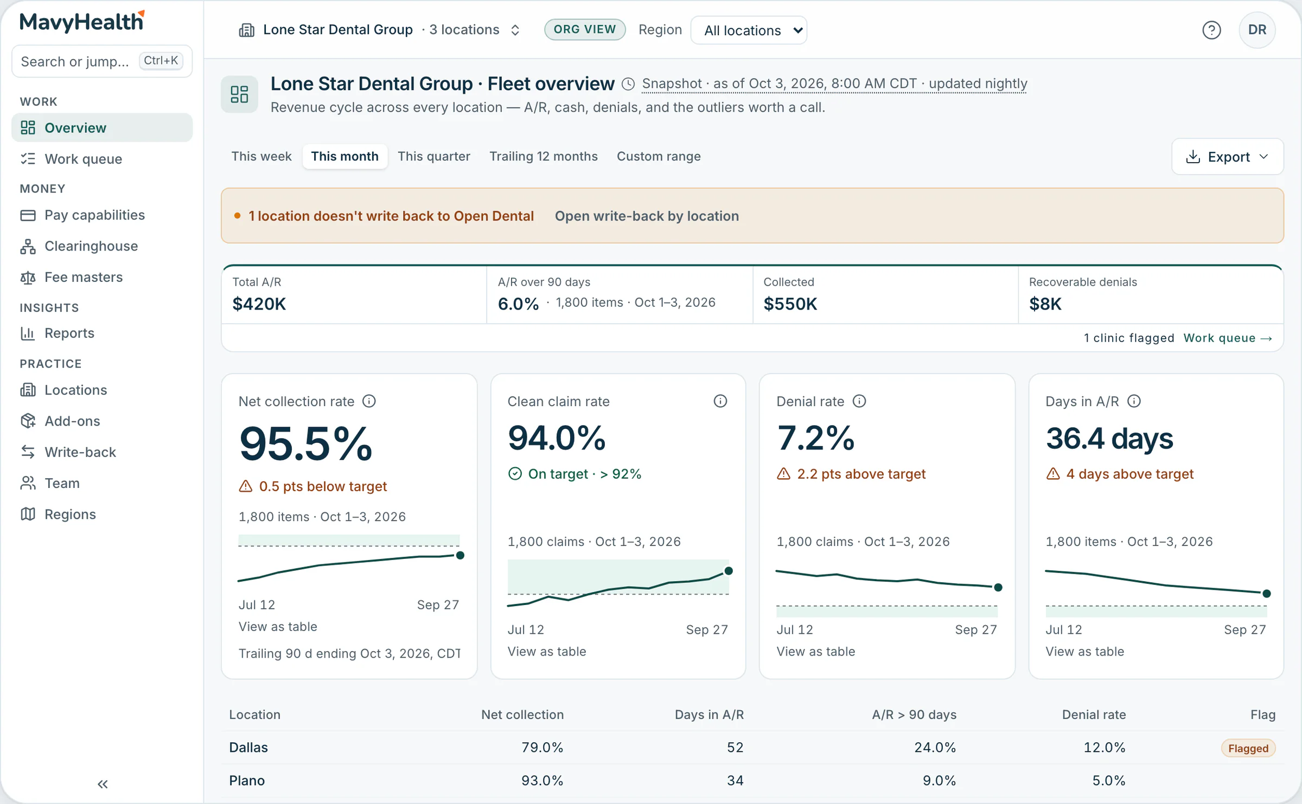Click the snapshot clock icon
Viewport: 1302px width, 804px height.
pyautogui.click(x=628, y=84)
